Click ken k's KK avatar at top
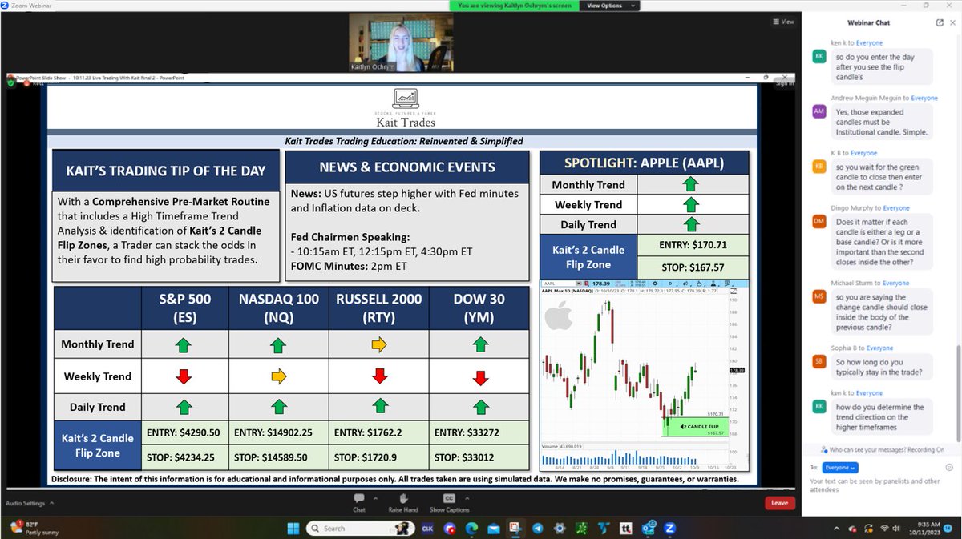The height and width of the screenshot is (539, 962). click(819, 57)
